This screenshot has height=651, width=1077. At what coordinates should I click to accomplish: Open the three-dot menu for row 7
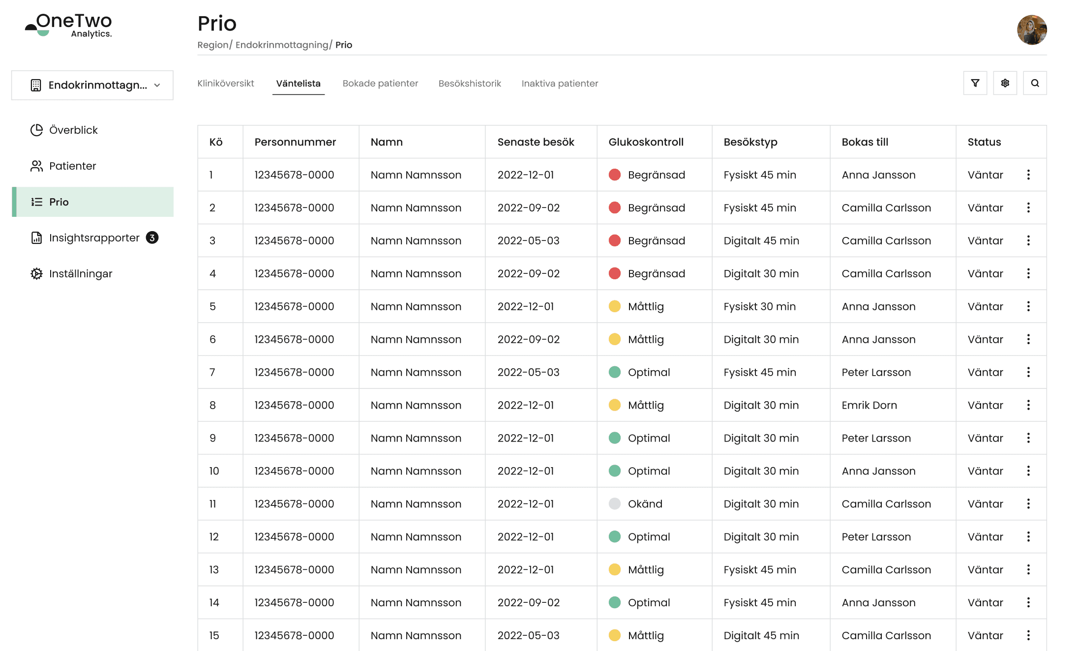click(x=1028, y=372)
